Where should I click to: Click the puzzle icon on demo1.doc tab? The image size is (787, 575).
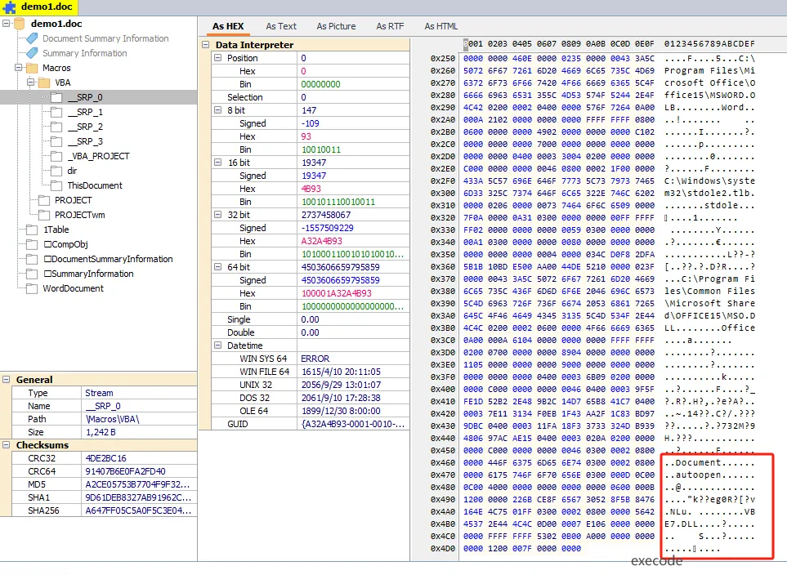[11, 7]
